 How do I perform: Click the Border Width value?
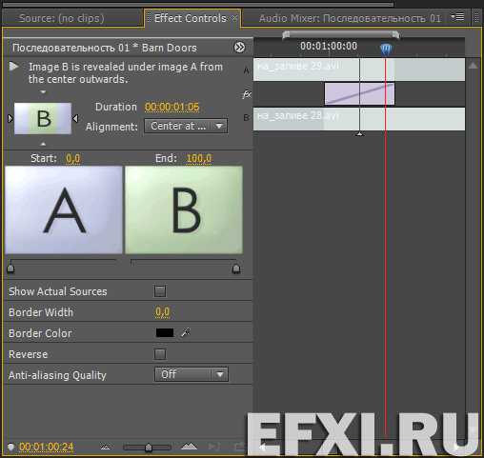click(x=162, y=312)
